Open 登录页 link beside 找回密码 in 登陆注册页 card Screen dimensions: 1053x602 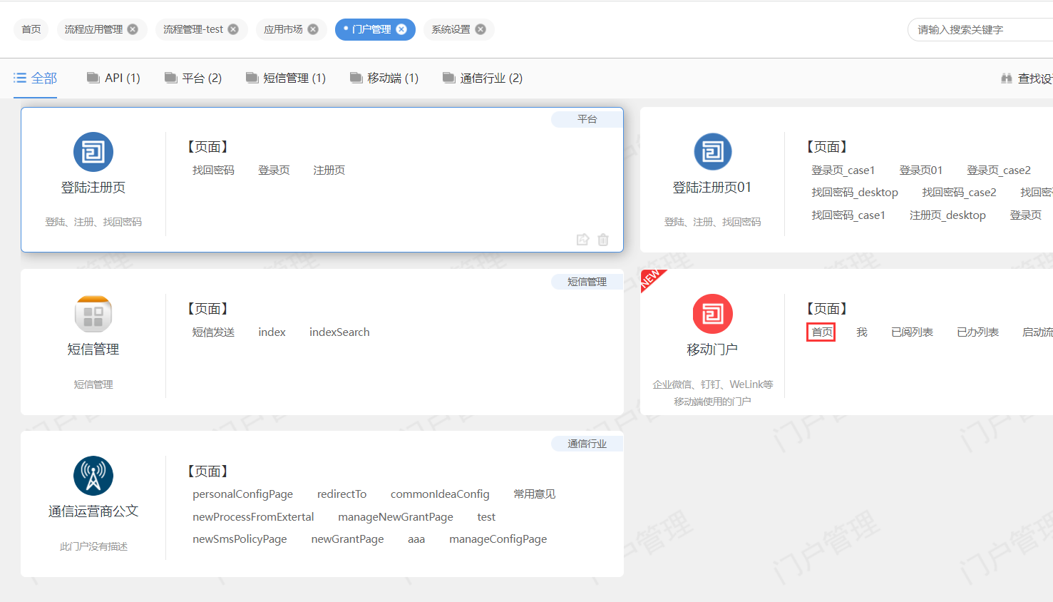[274, 170]
